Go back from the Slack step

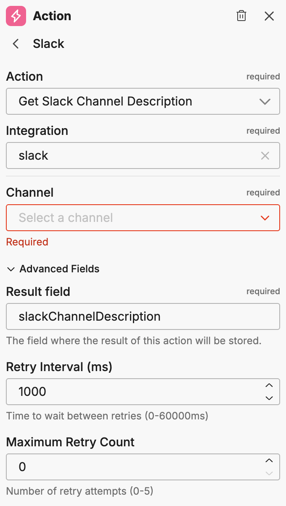pyautogui.click(x=16, y=44)
